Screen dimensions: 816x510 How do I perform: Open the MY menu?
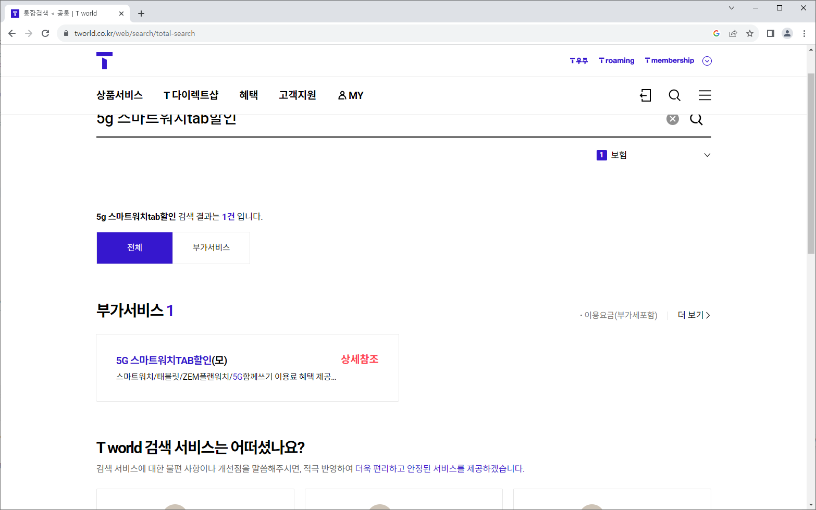tap(351, 95)
